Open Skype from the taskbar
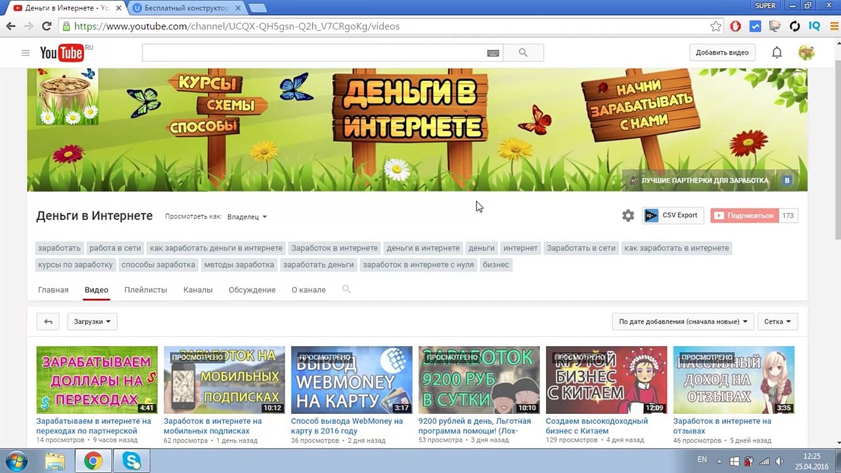 tap(131, 461)
